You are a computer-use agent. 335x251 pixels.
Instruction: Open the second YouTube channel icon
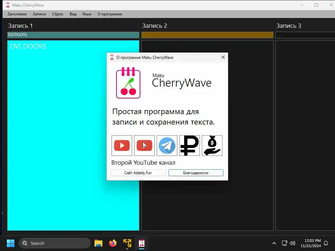[144, 145]
